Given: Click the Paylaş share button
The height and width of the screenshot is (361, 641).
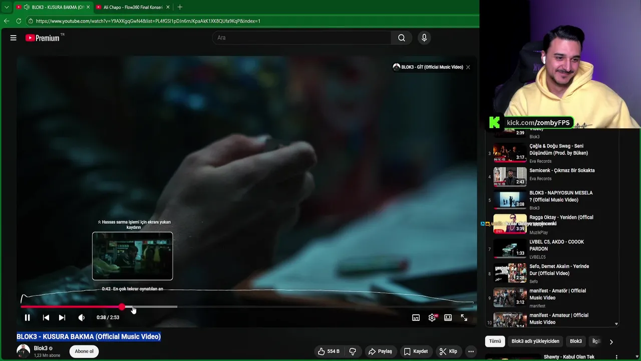Looking at the screenshot, I should (381, 351).
